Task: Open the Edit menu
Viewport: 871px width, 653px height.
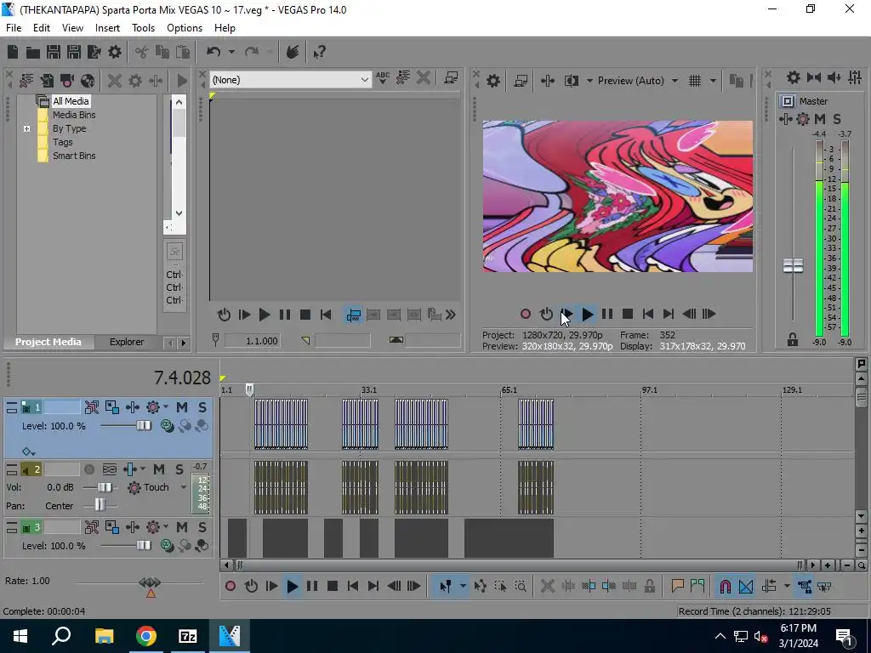Action: (41, 28)
